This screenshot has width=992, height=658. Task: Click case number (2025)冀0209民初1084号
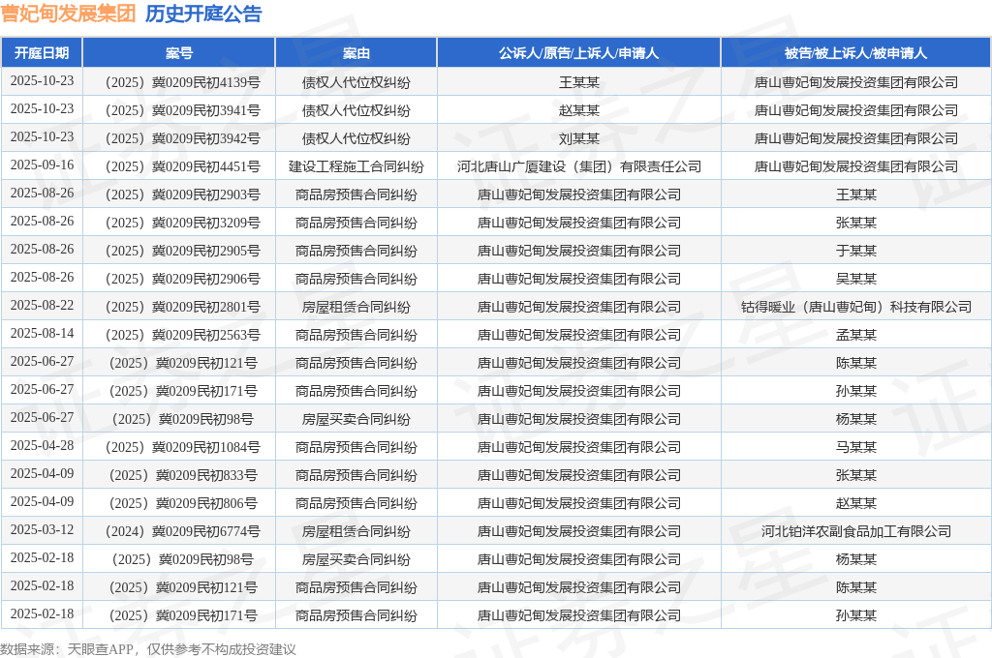click(x=183, y=447)
